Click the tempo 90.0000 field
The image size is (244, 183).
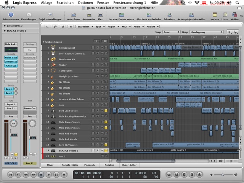(x=140, y=173)
